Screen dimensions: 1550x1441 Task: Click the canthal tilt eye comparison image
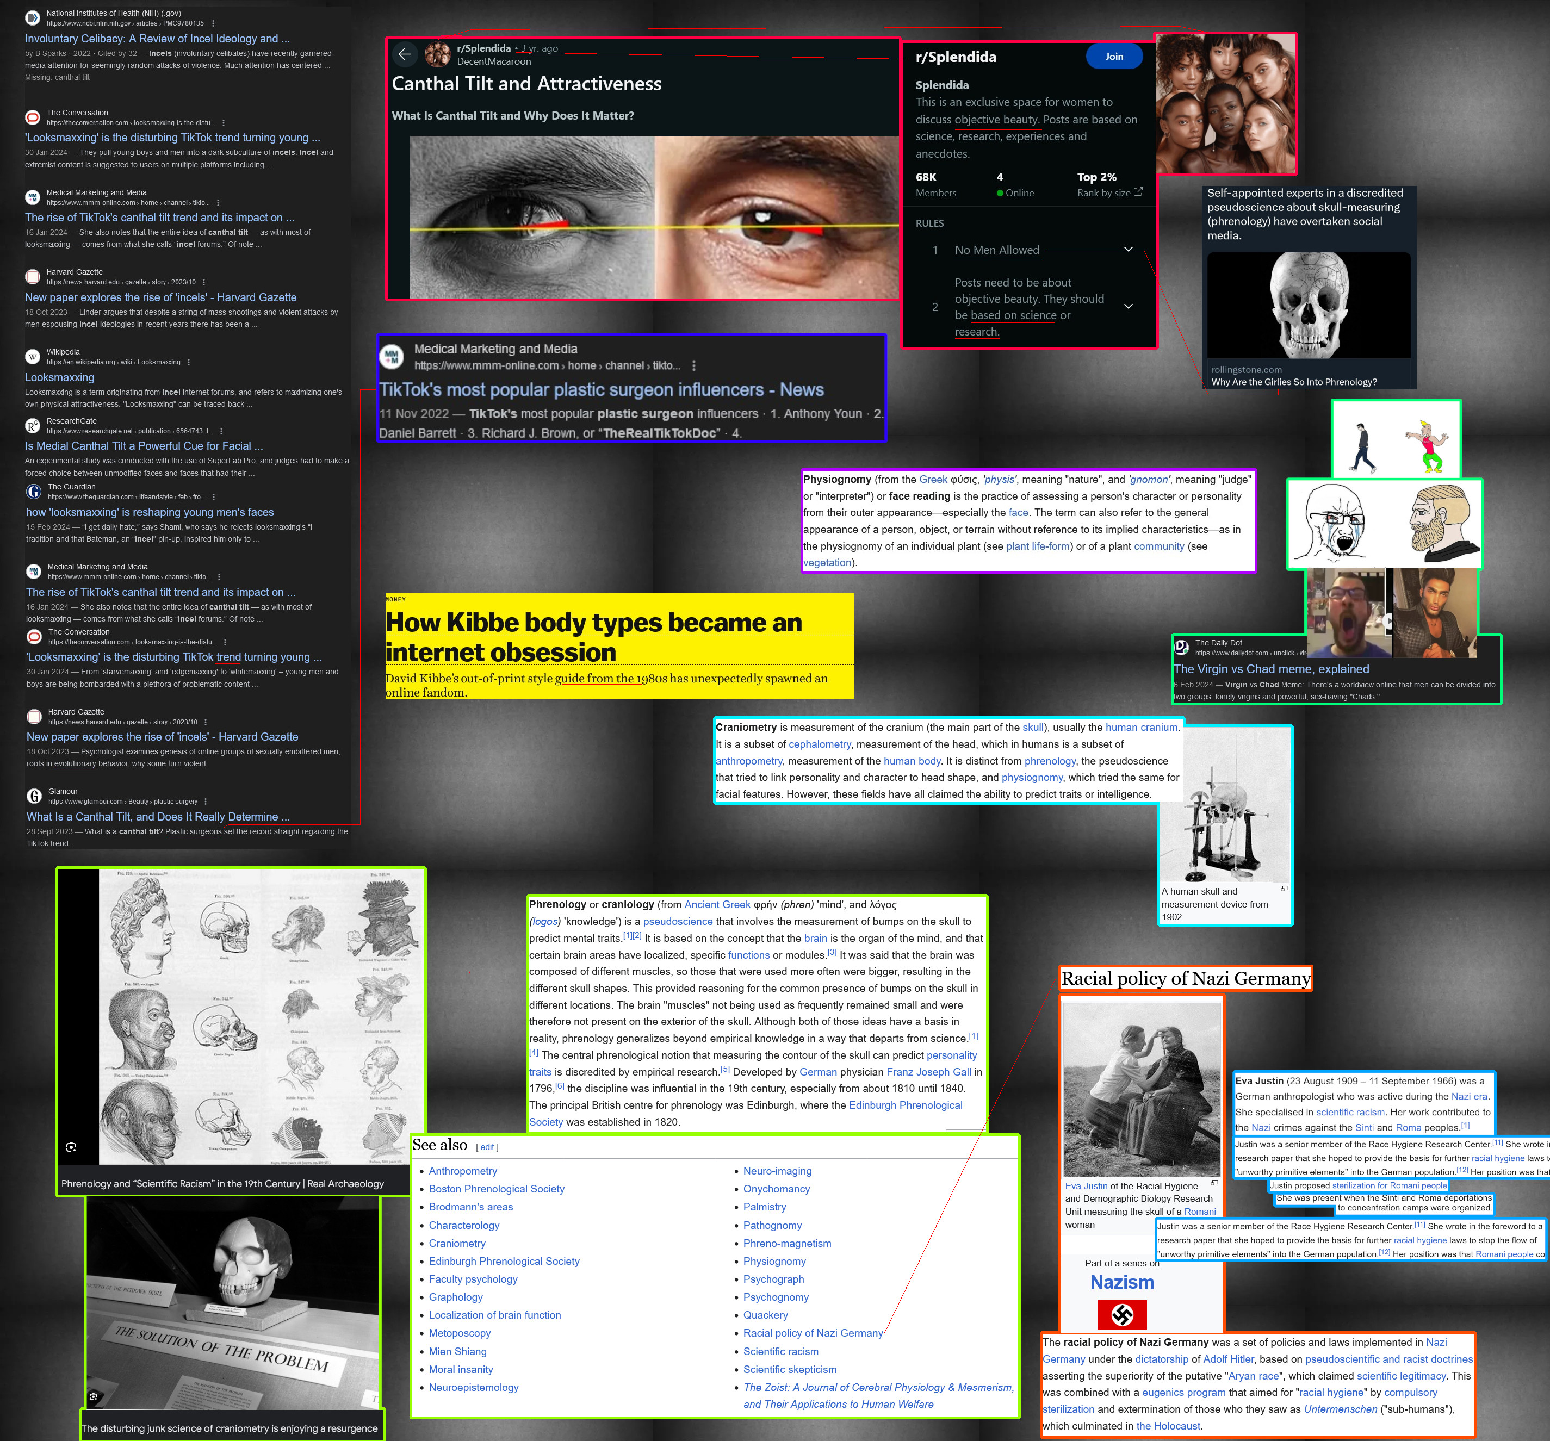click(x=654, y=217)
